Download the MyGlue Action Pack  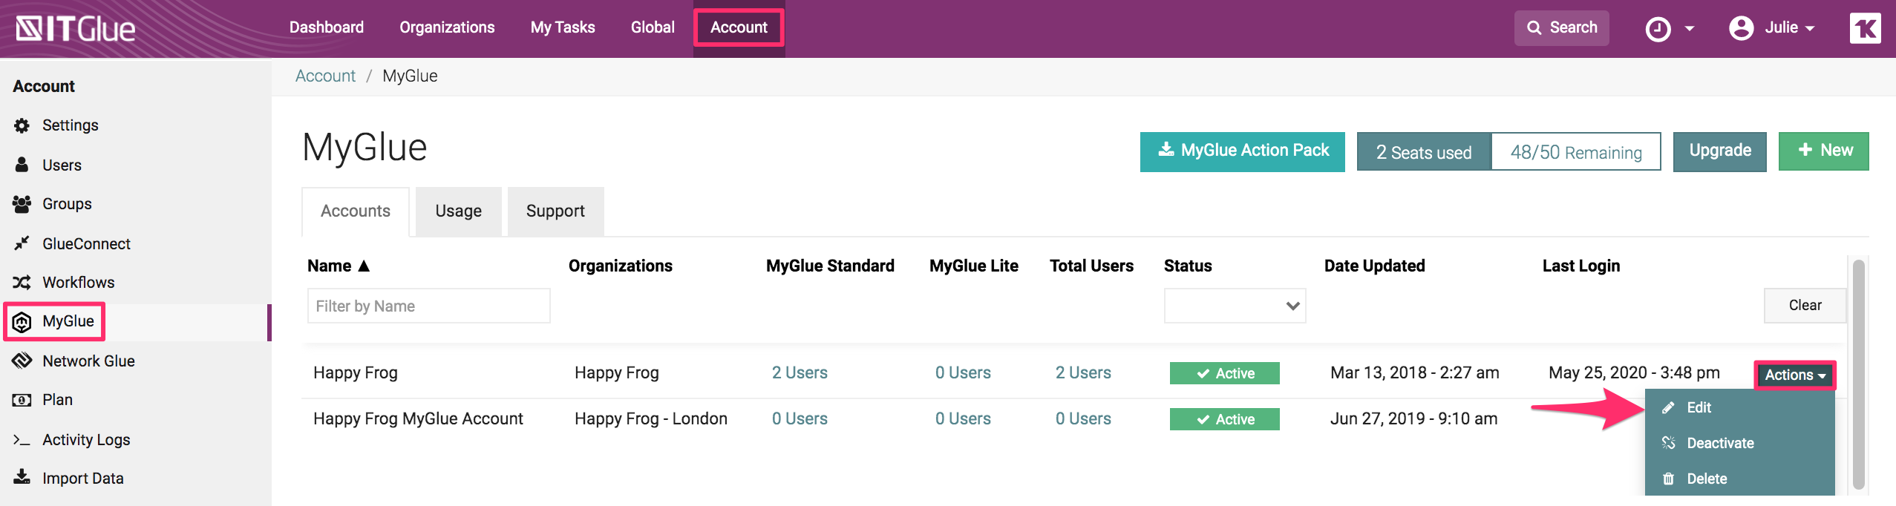(x=1242, y=151)
